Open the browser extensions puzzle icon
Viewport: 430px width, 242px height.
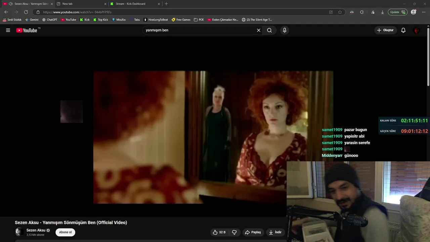click(x=362, y=12)
